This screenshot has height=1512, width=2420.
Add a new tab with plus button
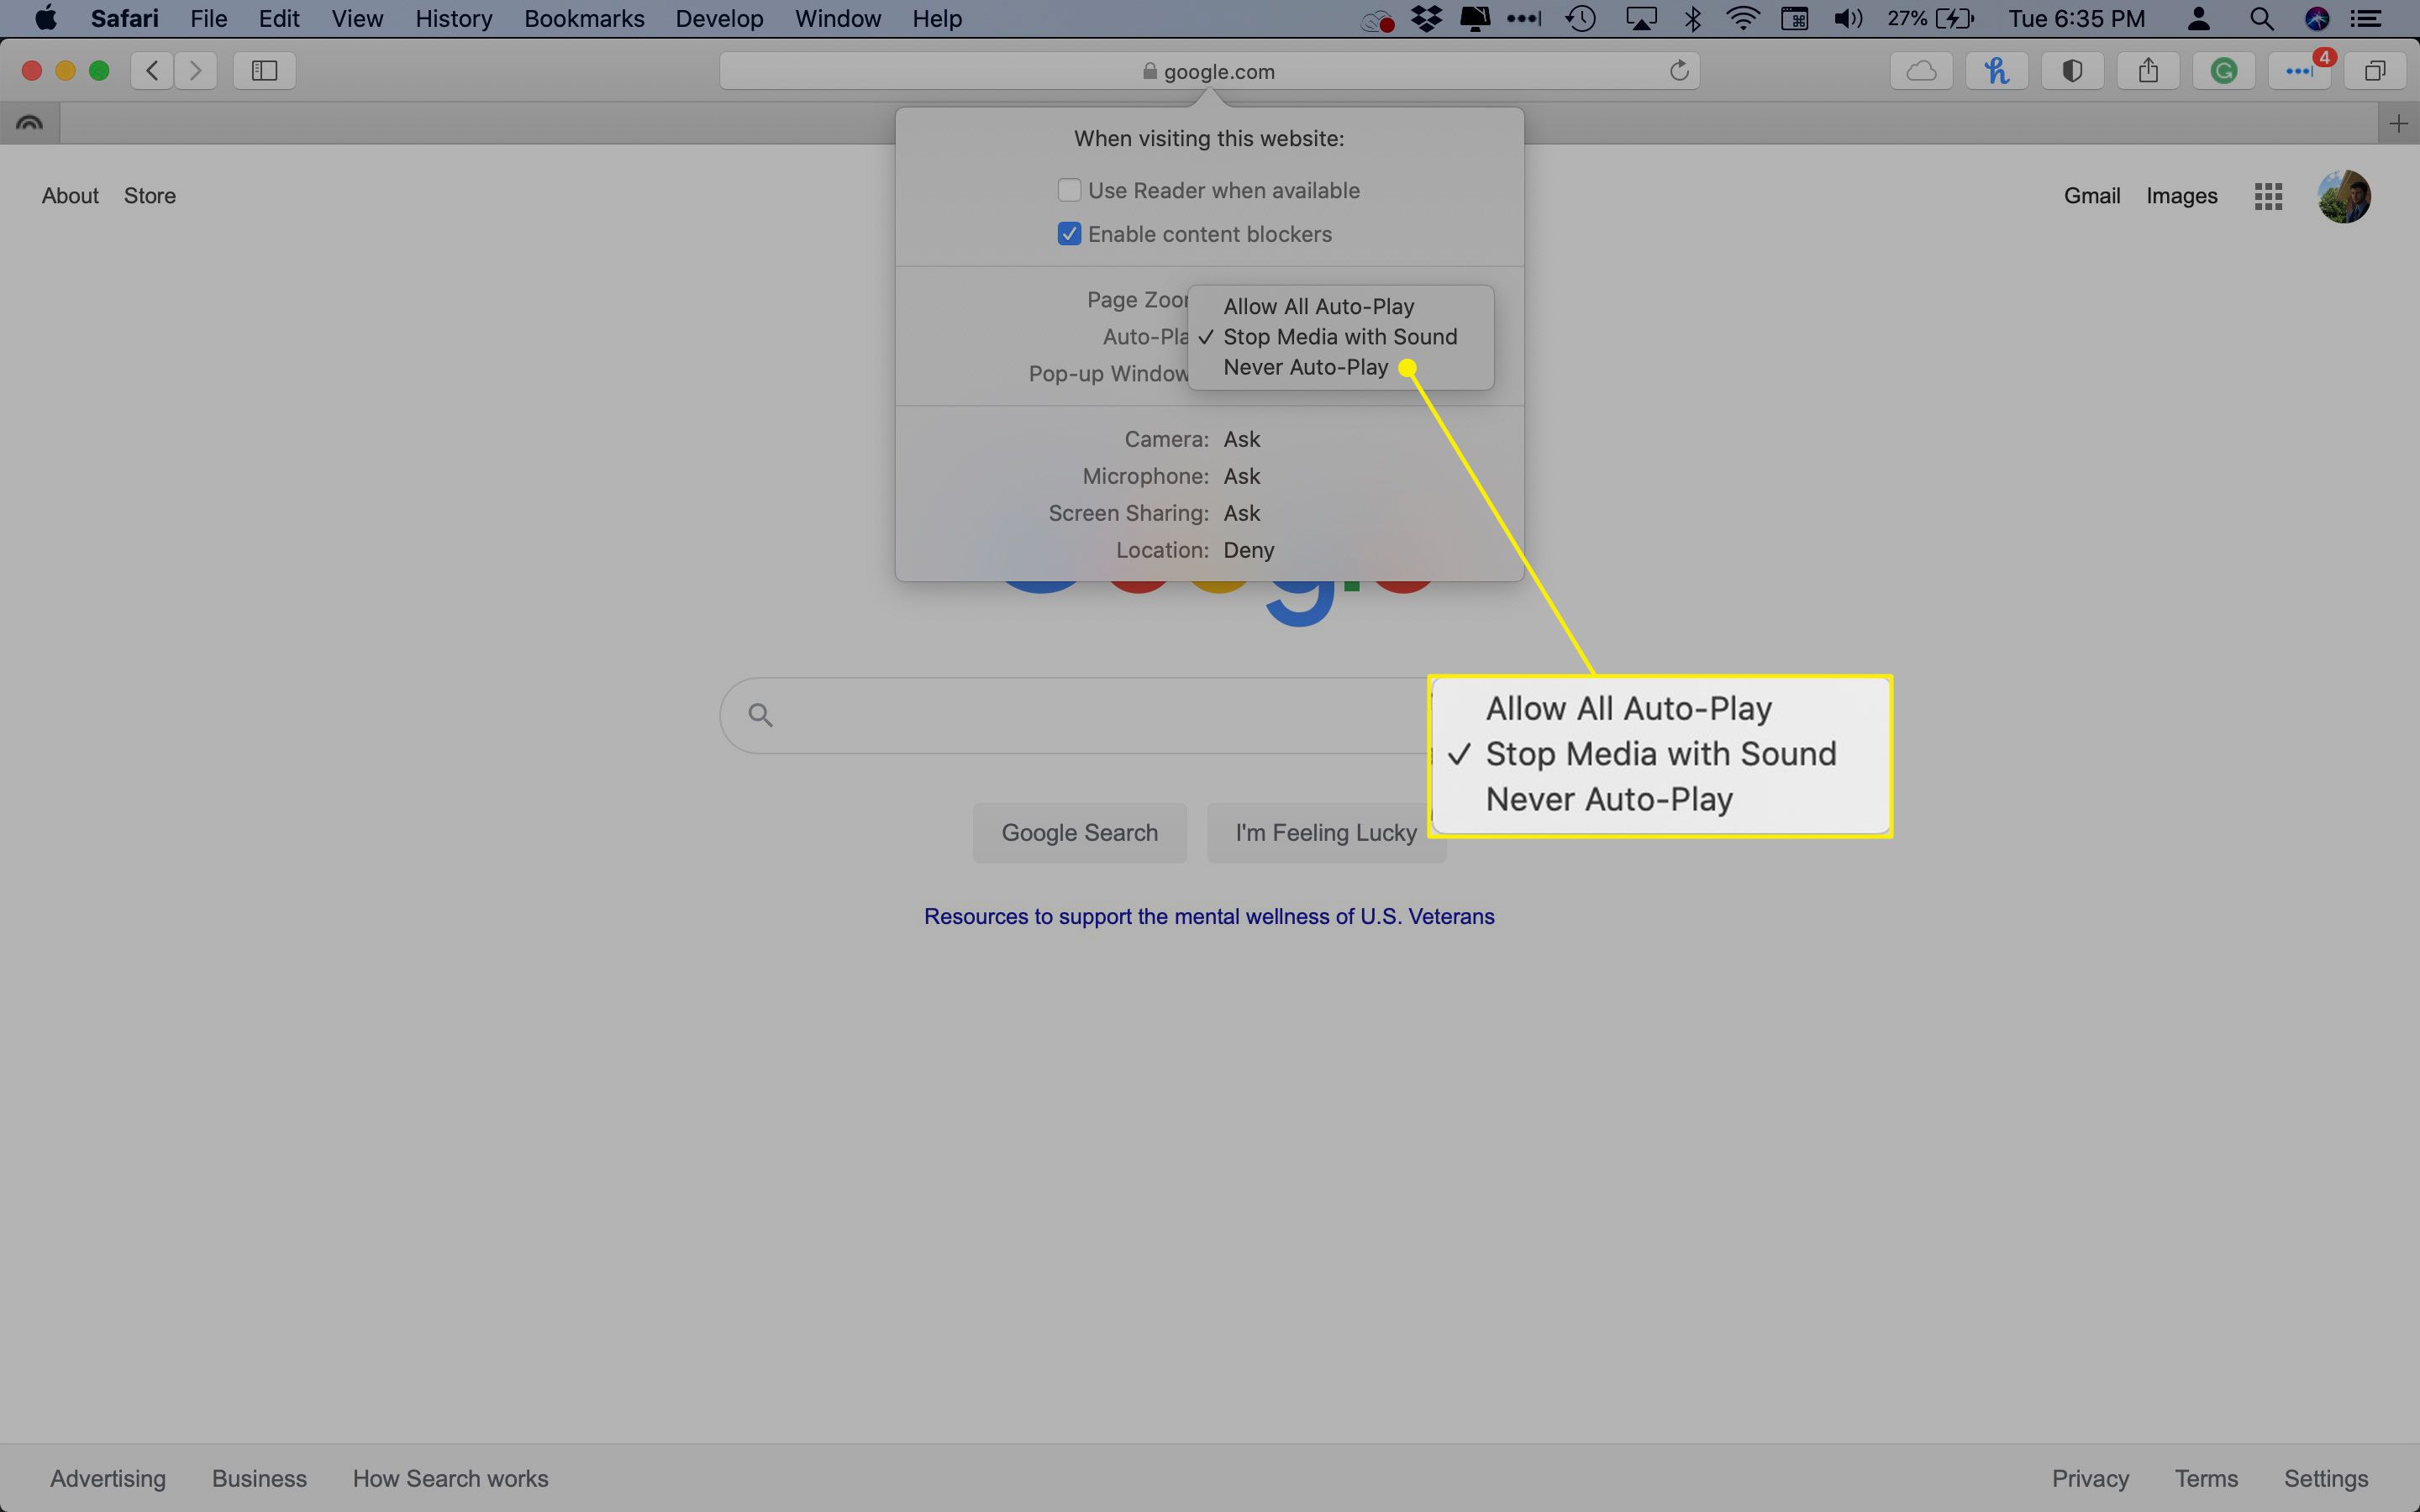tap(2398, 123)
